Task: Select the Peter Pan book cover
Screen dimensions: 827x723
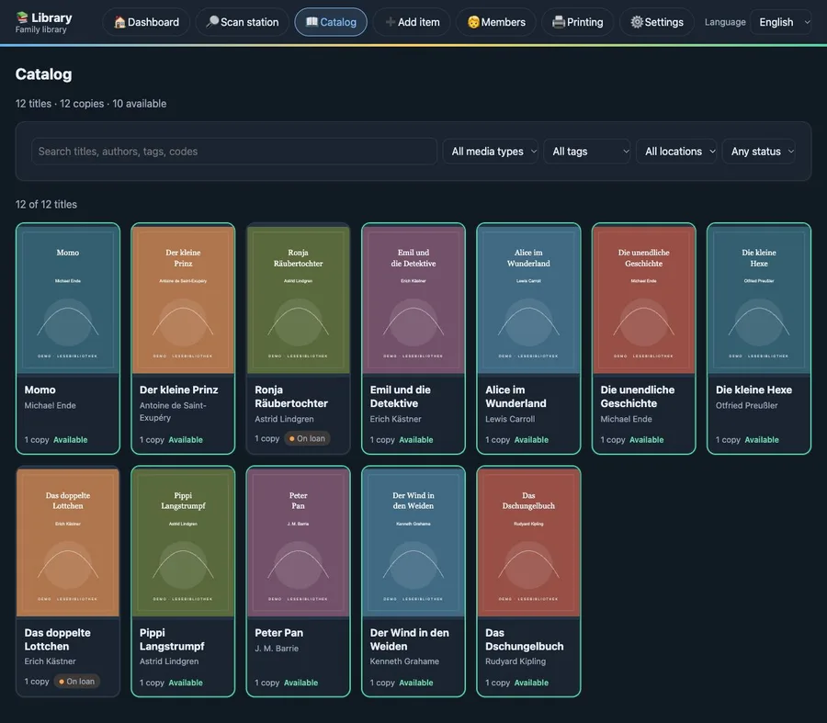Action: click(298, 542)
